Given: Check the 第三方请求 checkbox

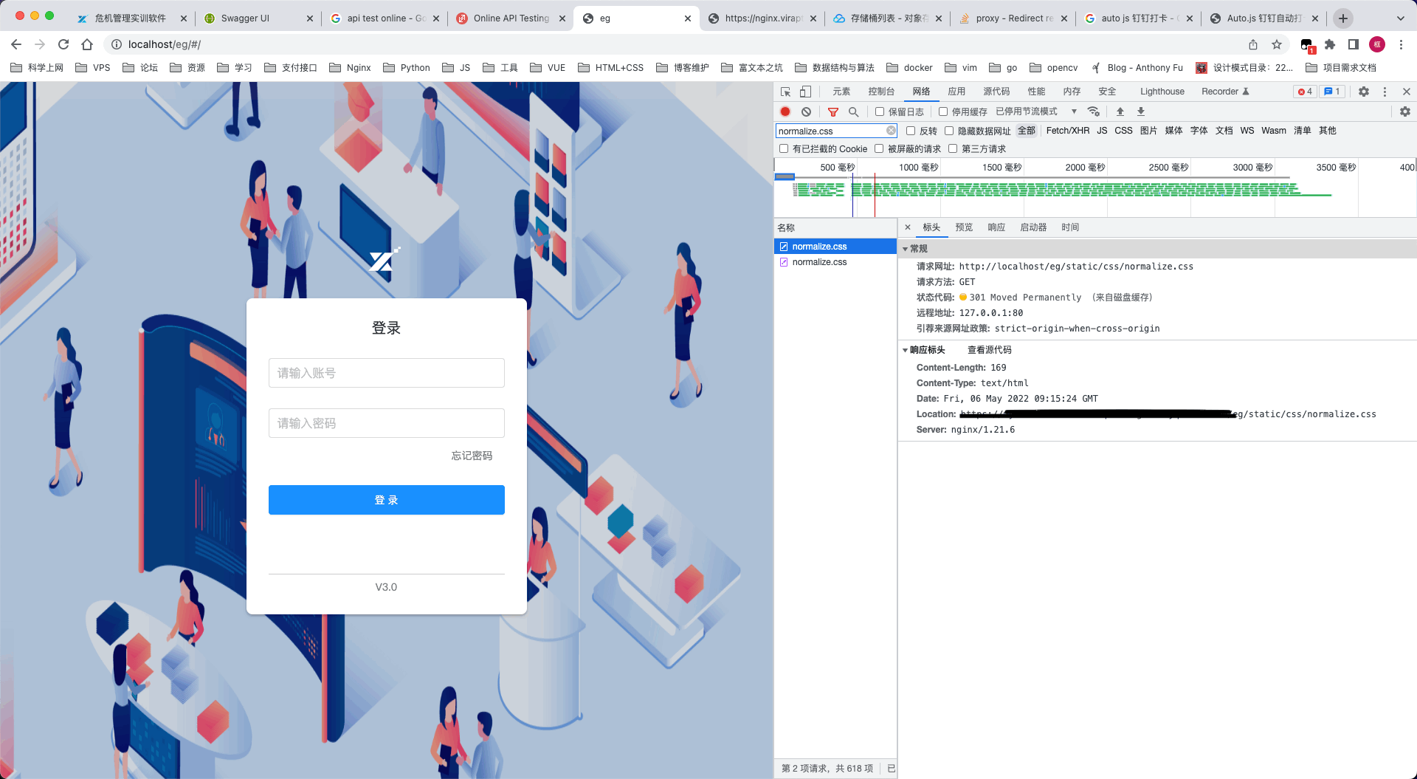Looking at the screenshot, I should [953, 148].
